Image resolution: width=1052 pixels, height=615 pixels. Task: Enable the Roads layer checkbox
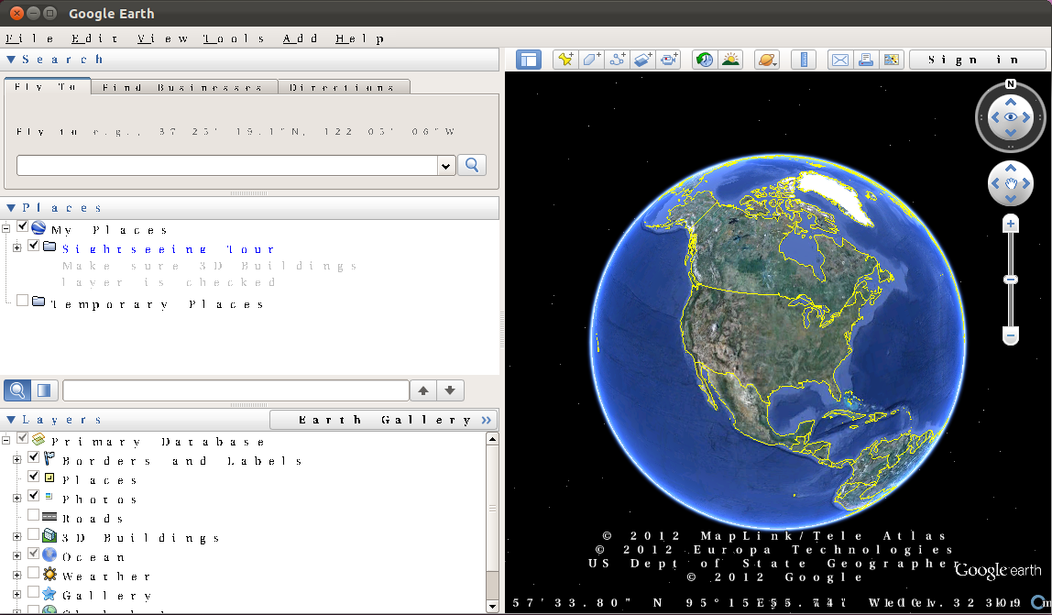point(34,515)
